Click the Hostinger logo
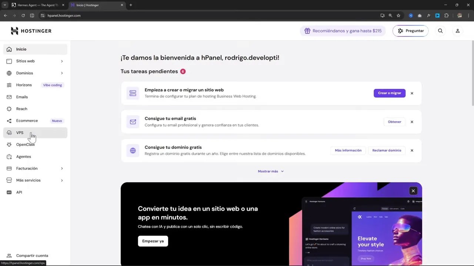 click(31, 31)
